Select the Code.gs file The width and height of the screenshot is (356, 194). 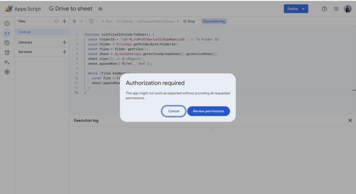coord(24,32)
